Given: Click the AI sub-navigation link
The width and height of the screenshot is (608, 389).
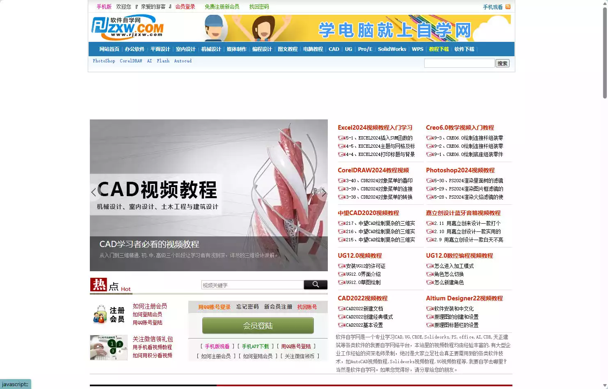Looking at the screenshot, I should pos(149,61).
